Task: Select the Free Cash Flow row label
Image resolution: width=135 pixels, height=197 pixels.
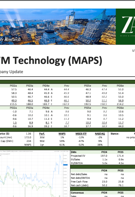Action: click(79, 182)
